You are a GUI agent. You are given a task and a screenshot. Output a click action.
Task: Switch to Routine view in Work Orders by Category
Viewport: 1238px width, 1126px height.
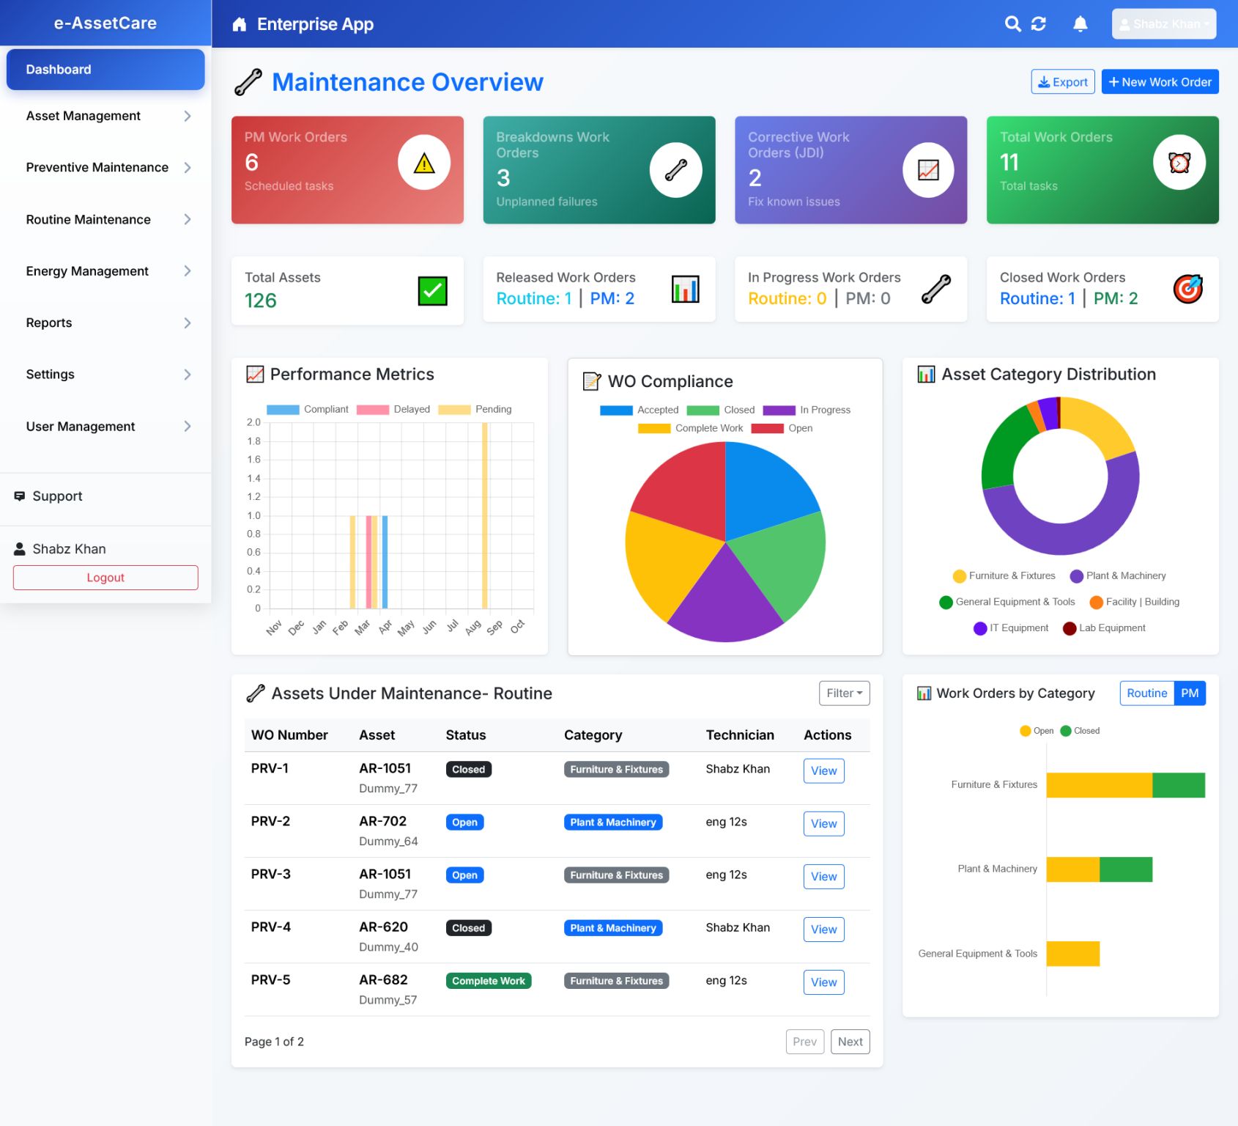(1146, 693)
